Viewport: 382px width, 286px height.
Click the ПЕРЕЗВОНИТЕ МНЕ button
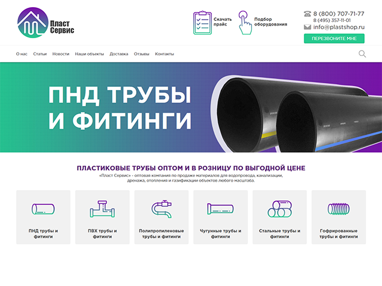(334, 38)
